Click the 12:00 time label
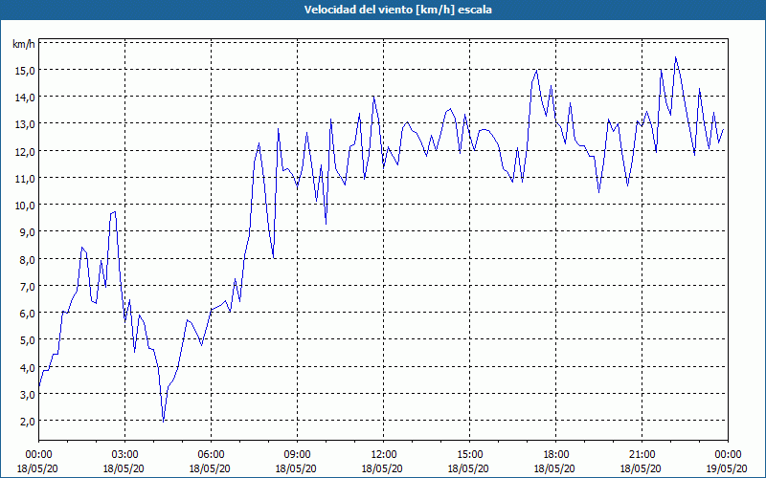 (384, 455)
